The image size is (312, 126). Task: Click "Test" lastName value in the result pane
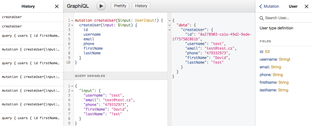point(218,63)
